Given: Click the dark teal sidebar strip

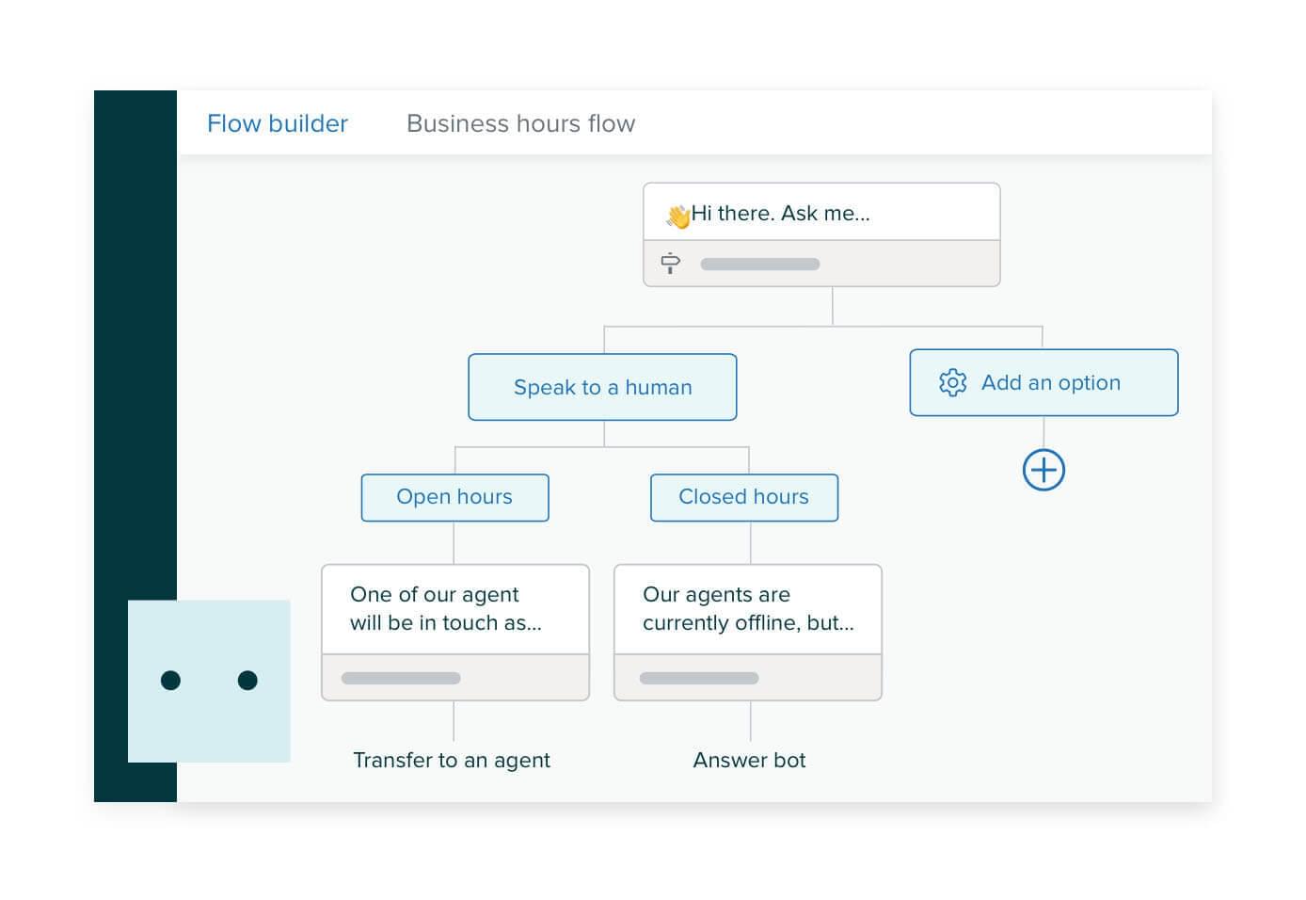Looking at the screenshot, I should pos(135,377).
